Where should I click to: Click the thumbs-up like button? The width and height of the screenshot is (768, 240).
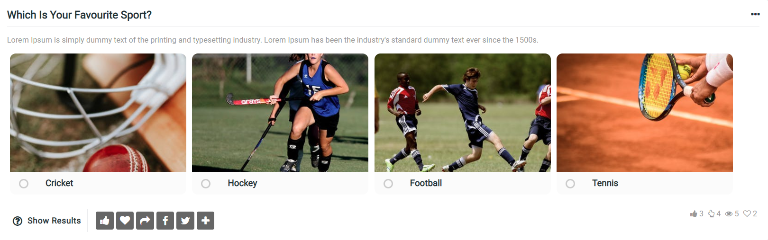click(x=105, y=221)
